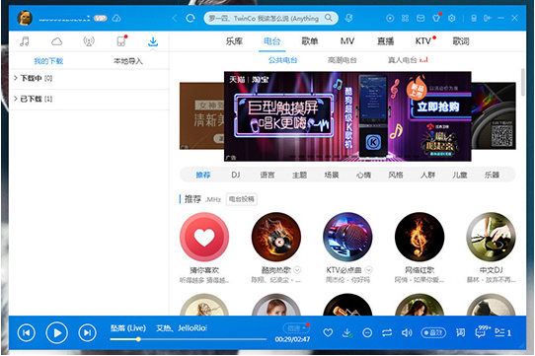Toggle loop playback mode
The height and width of the screenshot is (356, 535).
coord(387,332)
